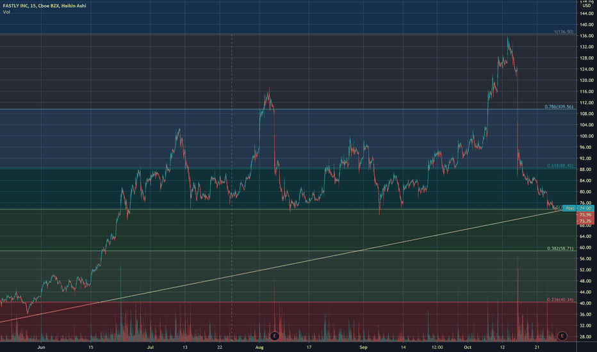The height and width of the screenshot is (352, 597).
Task: Click the Oct date on time axis
Action: [468, 347]
